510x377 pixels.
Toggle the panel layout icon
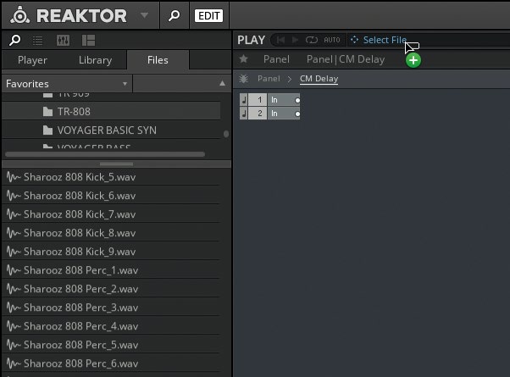coord(88,40)
